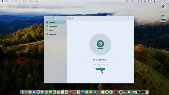Click the battery icon in menu bar
Image resolution: width=169 pixels, height=95 pixels.
pyautogui.click(x=145, y=1)
